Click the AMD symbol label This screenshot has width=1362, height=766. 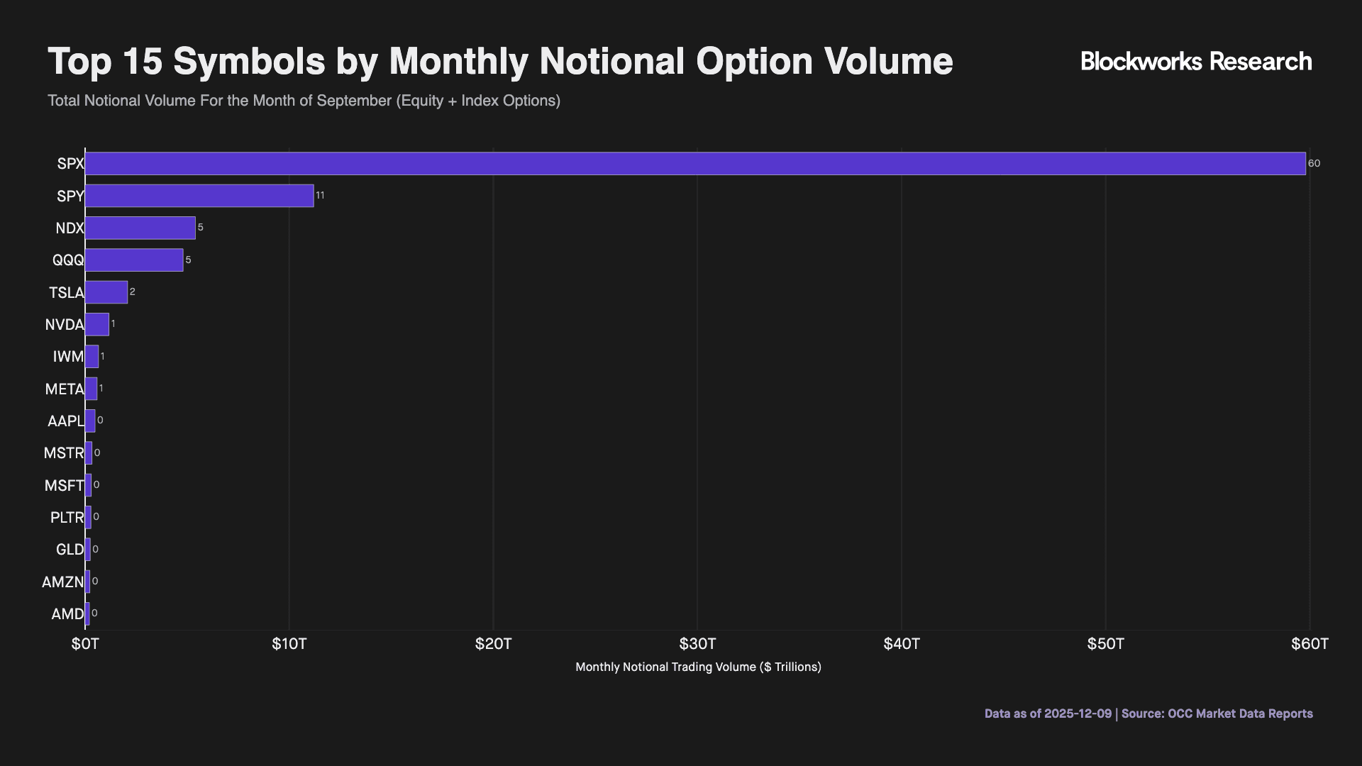[67, 614]
